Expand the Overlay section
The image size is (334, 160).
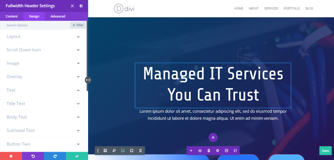click(x=43, y=77)
